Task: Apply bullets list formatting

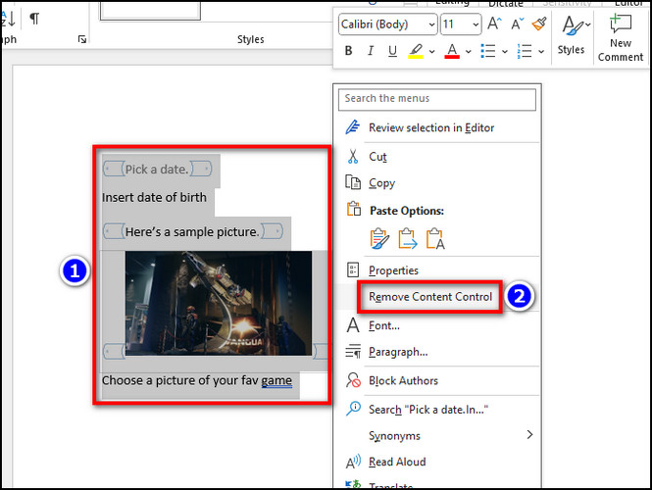Action: tap(488, 51)
